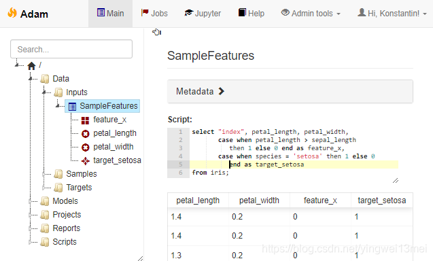Expand the Models folder node arrow

click(x=30, y=201)
